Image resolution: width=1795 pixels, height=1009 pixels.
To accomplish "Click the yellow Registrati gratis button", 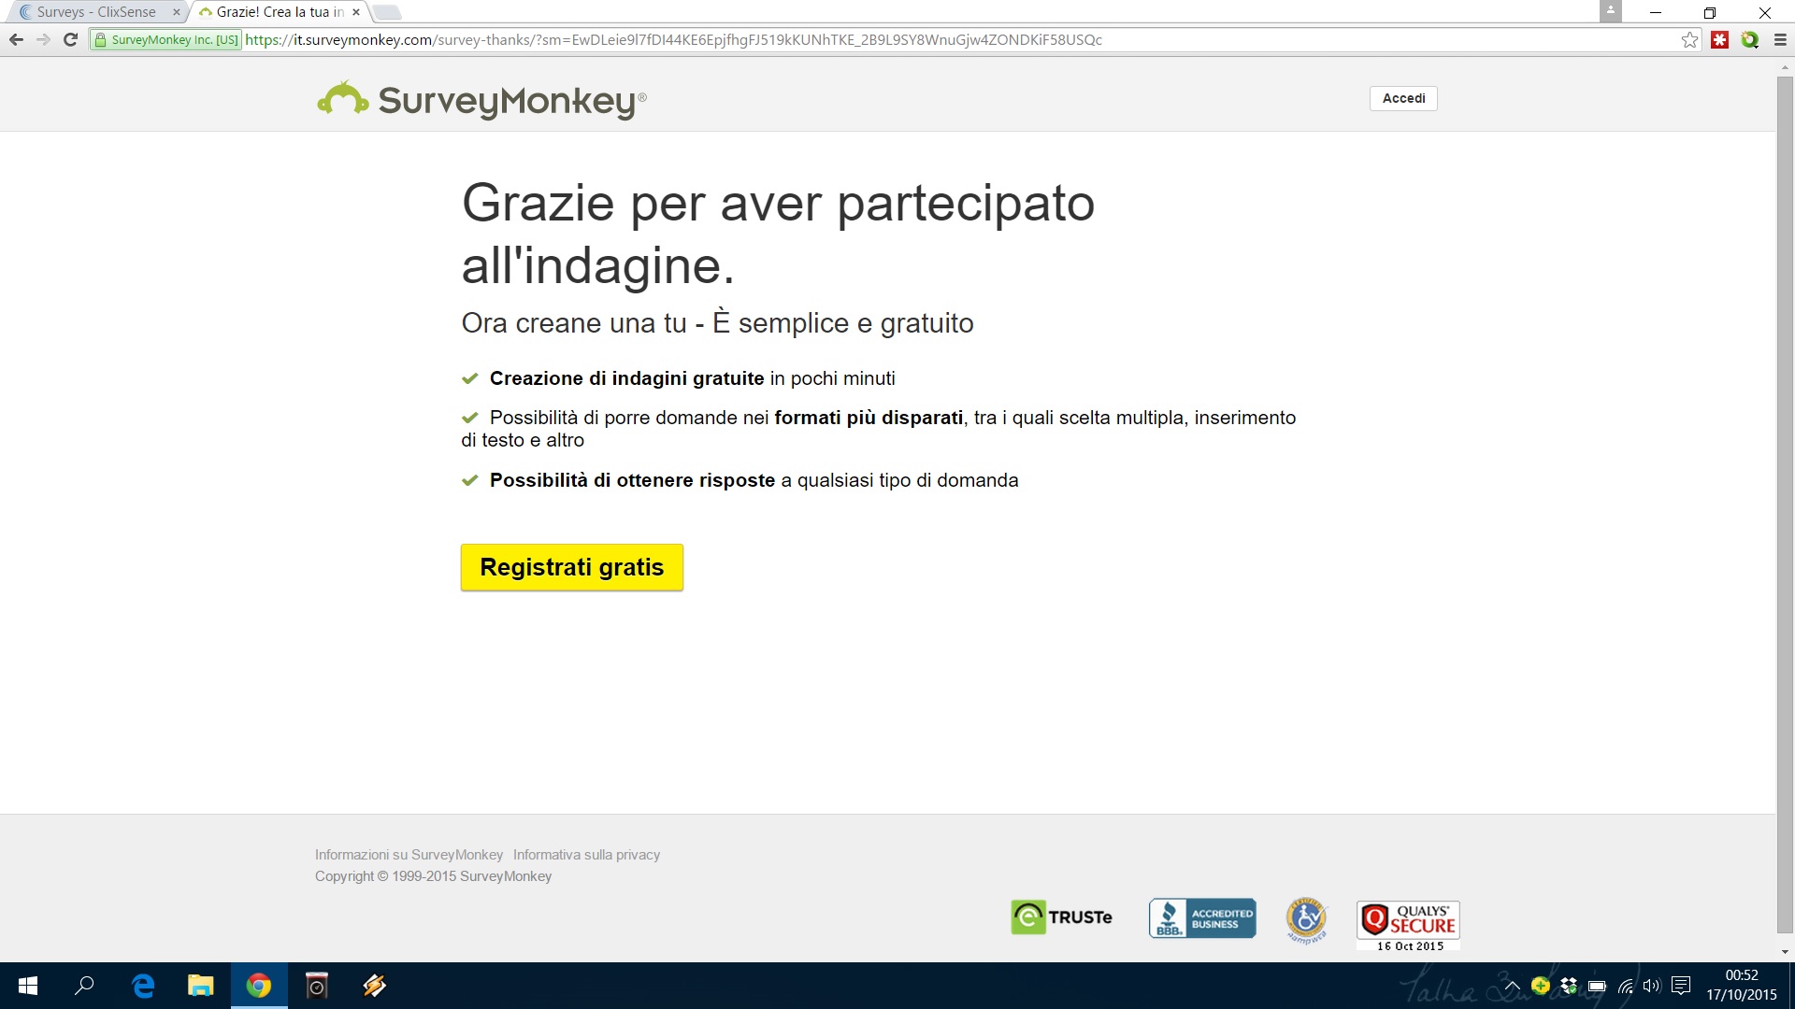I will tap(571, 567).
